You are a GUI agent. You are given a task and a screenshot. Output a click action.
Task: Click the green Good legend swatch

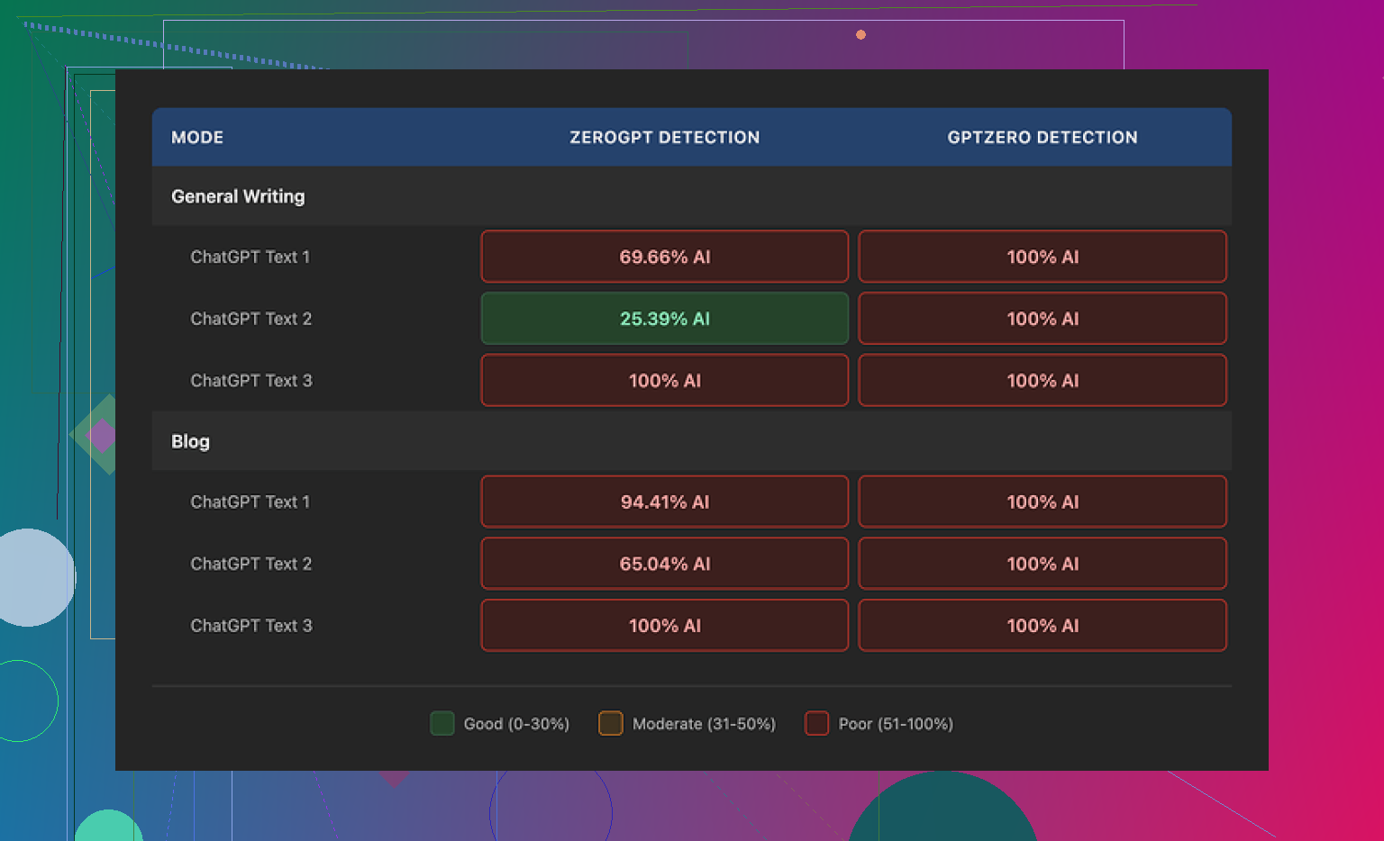coord(442,724)
